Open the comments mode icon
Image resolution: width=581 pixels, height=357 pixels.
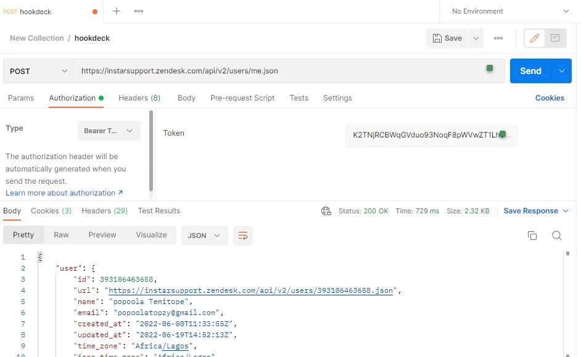[x=555, y=38]
